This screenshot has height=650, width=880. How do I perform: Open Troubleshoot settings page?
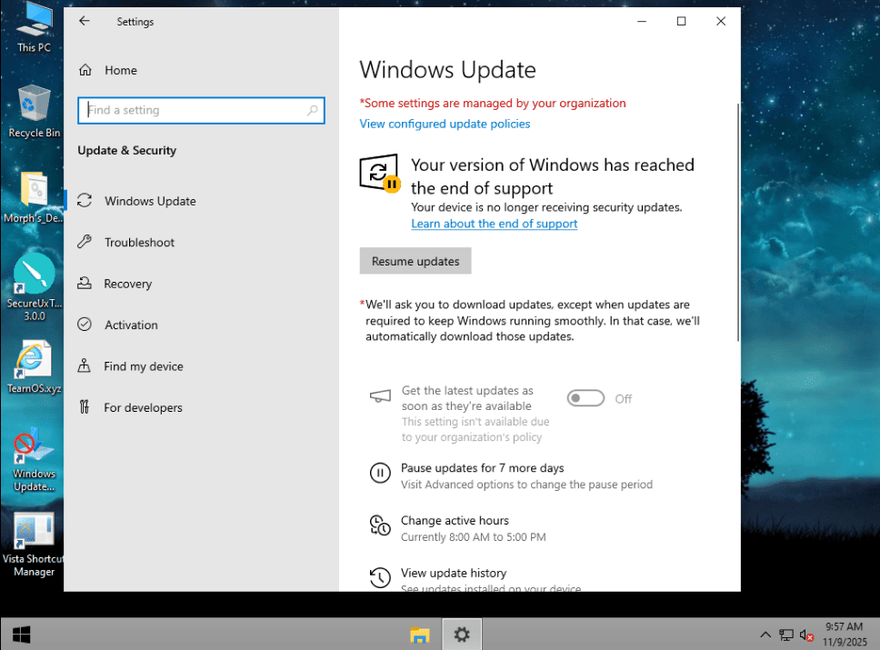[x=139, y=243]
